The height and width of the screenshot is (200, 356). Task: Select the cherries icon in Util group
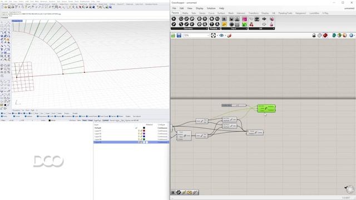[x=251, y=24]
